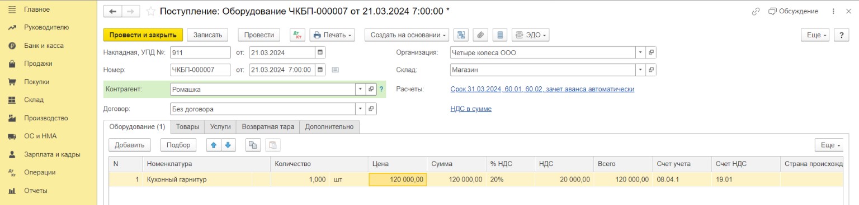The image size is (859, 205).
Task: Switch to the Товары tab
Action: pyautogui.click(x=187, y=126)
